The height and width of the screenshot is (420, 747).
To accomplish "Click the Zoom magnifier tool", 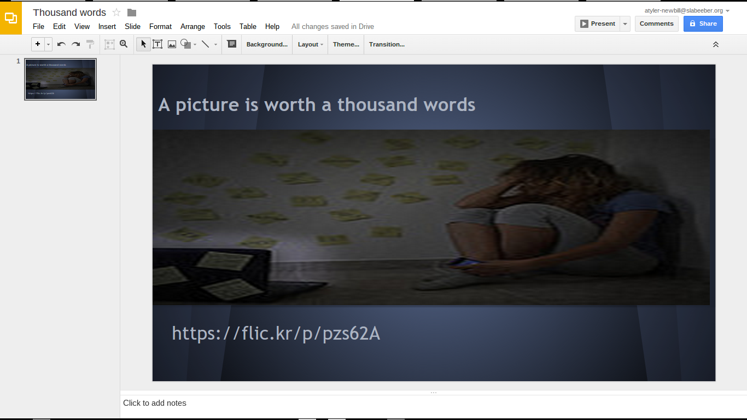I will tap(124, 44).
